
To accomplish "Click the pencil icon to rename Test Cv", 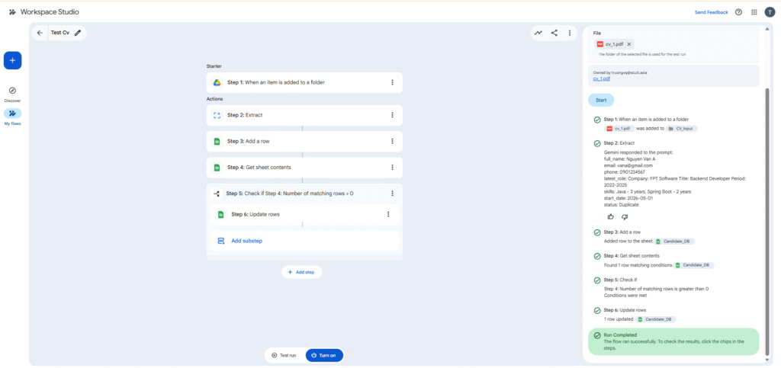I will (78, 33).
